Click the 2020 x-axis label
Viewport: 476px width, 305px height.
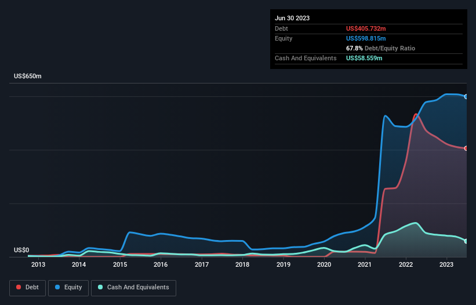(x=324, y=264)
